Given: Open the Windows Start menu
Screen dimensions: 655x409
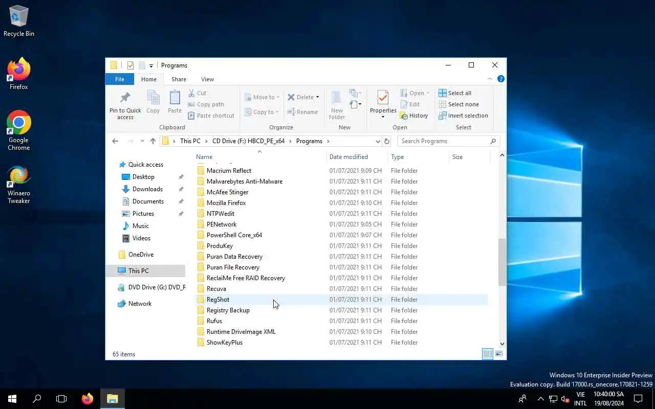Looking at the screenshot, I should point(12,399).
